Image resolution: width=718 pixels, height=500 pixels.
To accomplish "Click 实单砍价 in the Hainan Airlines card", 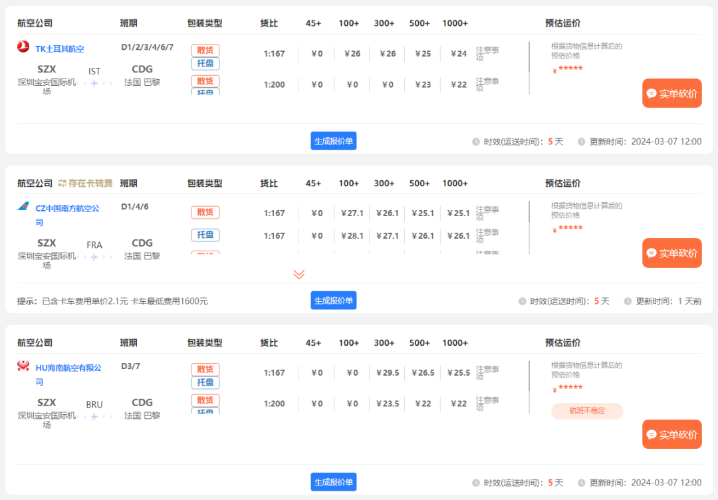I will (x=671, y=434).
